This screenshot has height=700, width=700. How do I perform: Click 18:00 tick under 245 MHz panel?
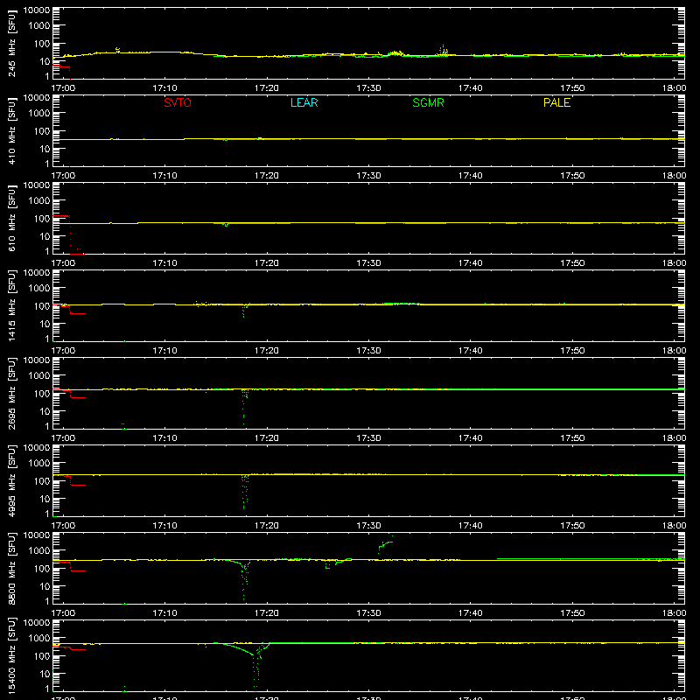(x=674, y=88)
